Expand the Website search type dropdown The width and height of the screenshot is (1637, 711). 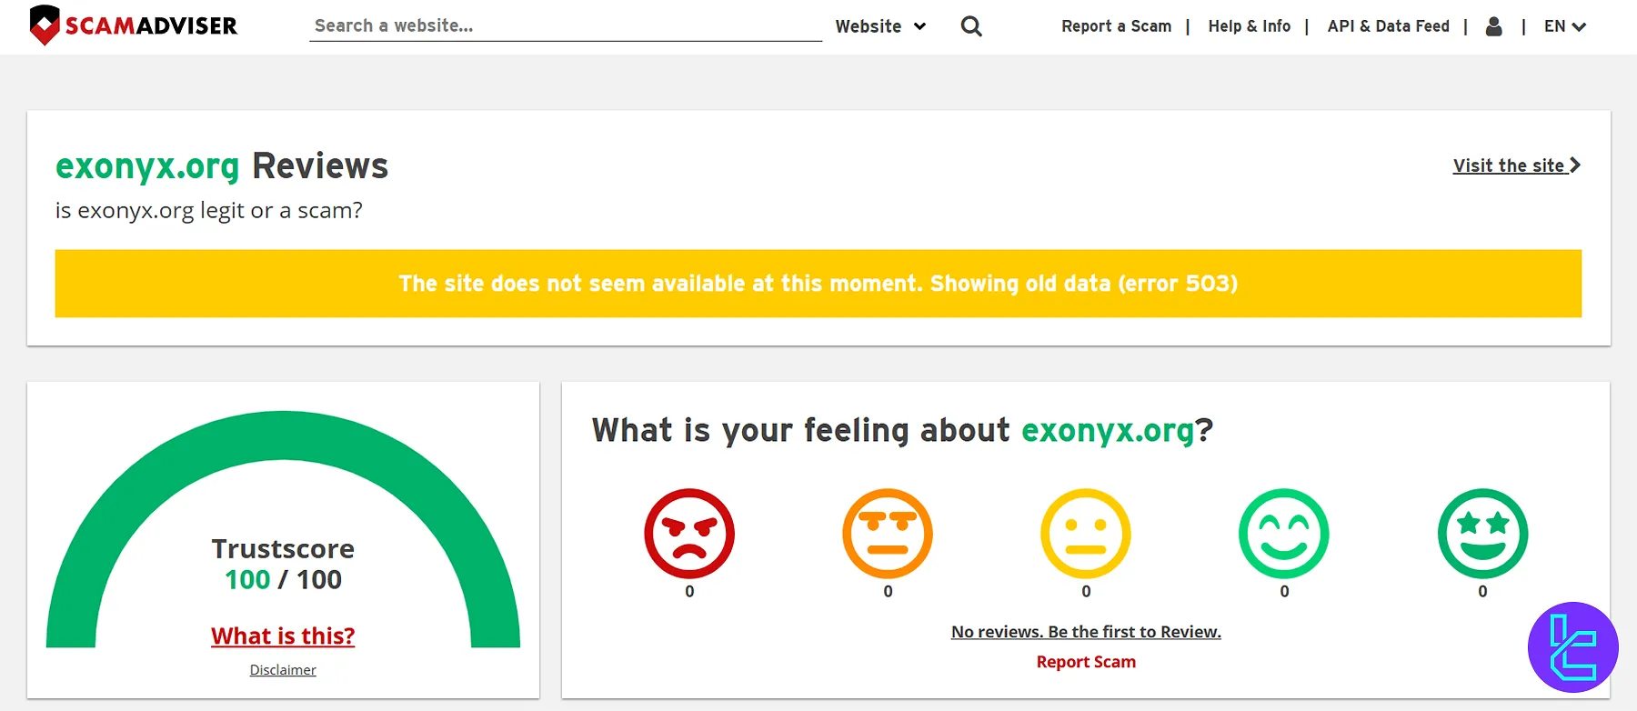(879, 26)
